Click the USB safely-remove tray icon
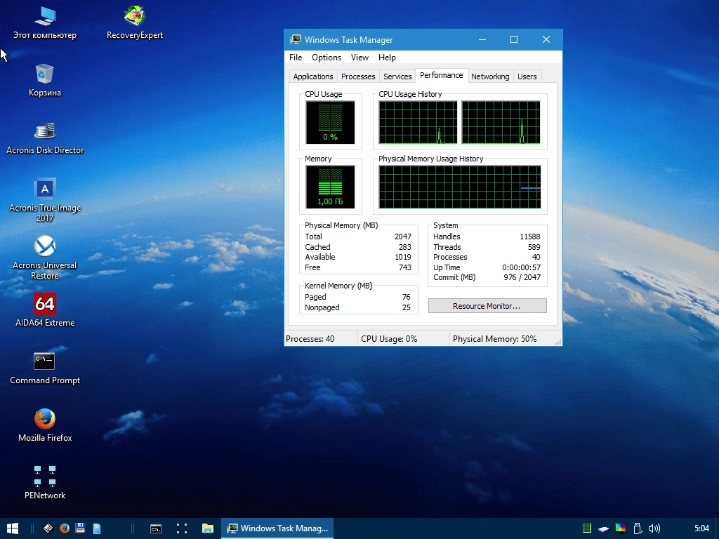Screen dimensions: 719x539 point(638,528)
